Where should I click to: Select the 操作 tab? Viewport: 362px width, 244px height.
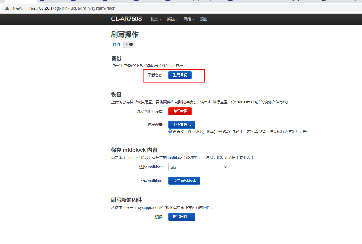[x=116, y=44]
